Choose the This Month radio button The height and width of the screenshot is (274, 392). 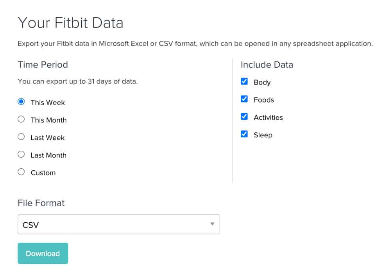coord(21,119)
